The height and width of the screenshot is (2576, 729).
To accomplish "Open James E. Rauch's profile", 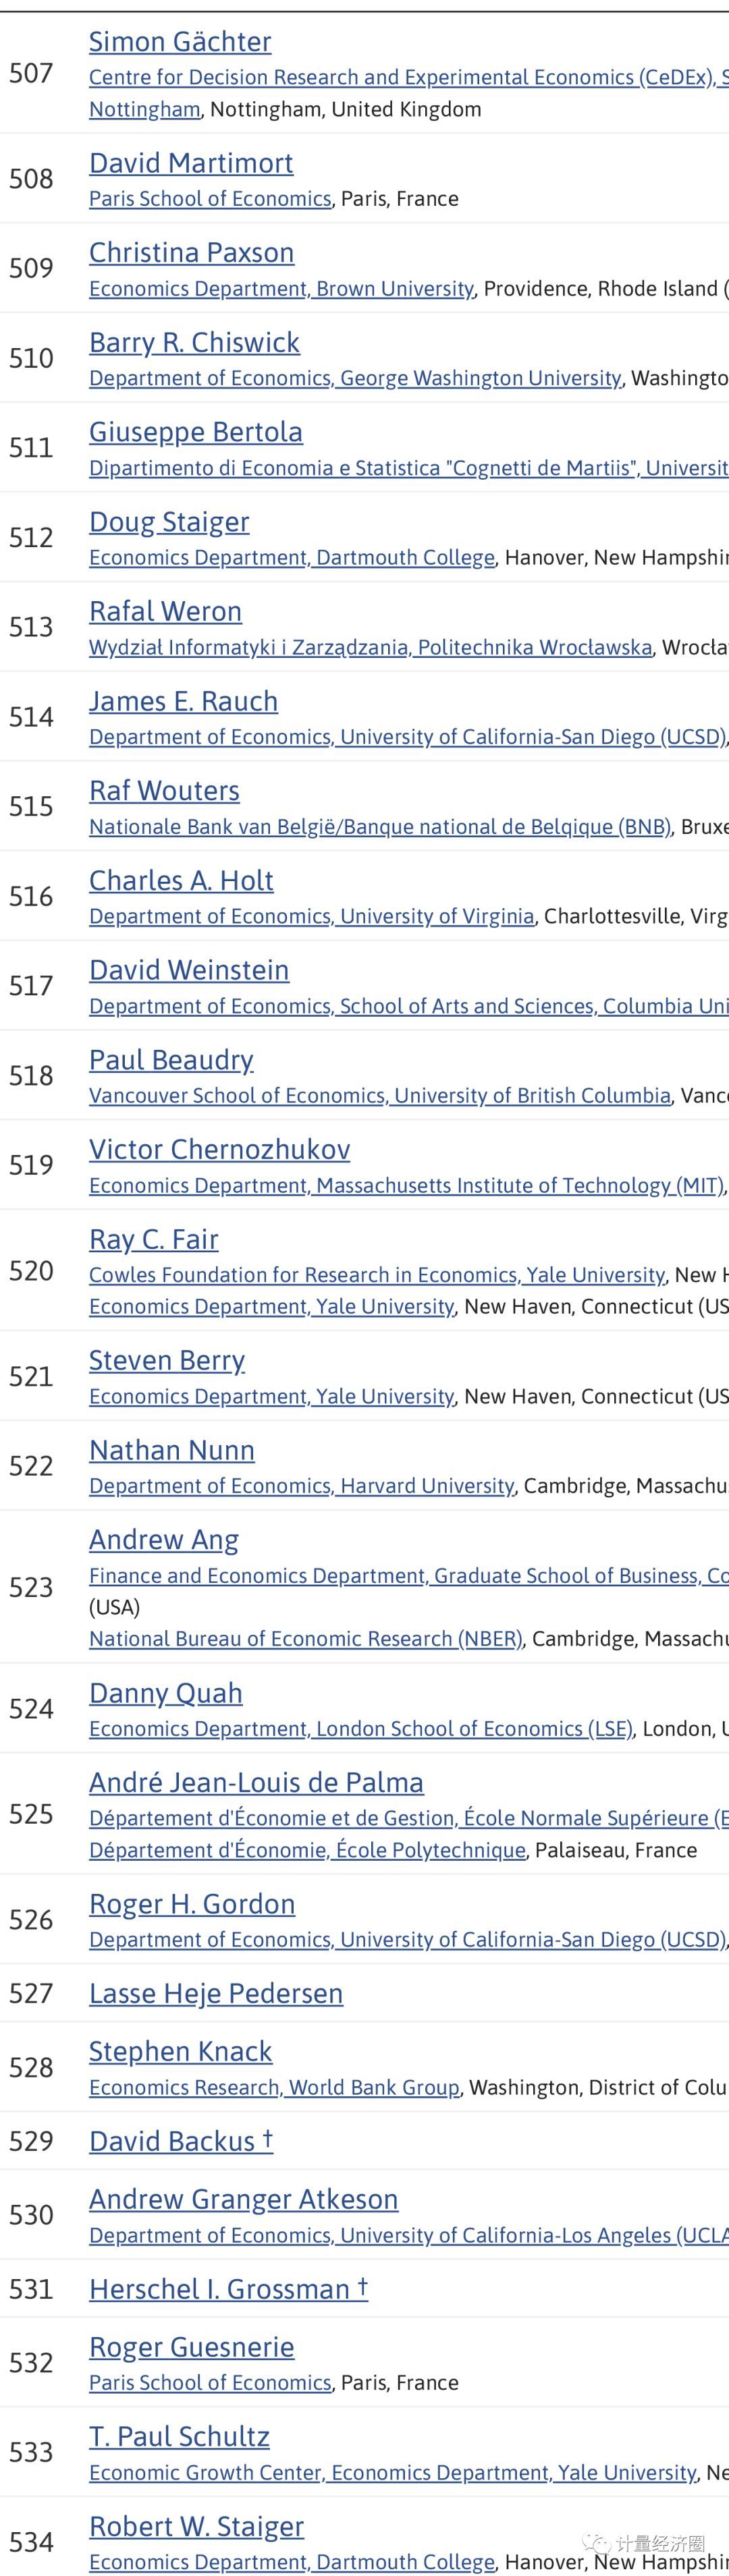I will tap(183, 701).
